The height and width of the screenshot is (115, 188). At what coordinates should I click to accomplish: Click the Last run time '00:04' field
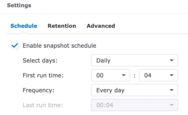[130, 105]
